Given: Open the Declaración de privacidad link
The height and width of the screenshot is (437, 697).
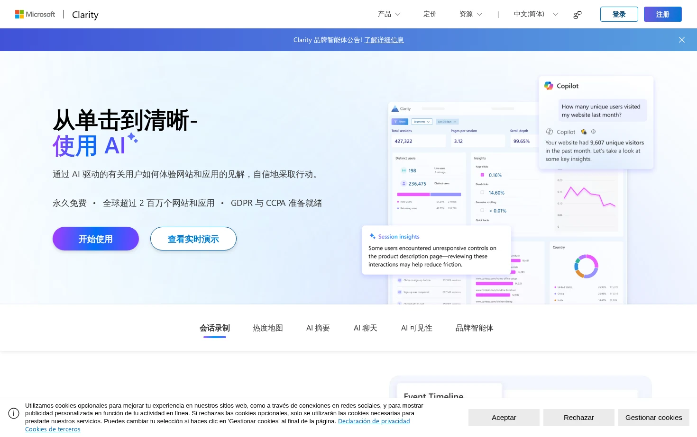Looking at the screenshot, I should pyautogui.click(x=374, y=421).
